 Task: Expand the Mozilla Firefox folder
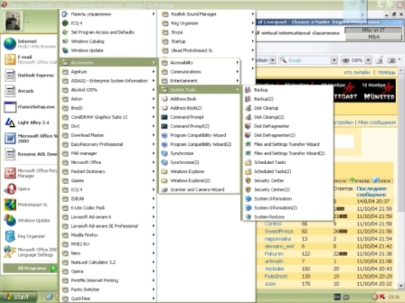coord(108,235)
